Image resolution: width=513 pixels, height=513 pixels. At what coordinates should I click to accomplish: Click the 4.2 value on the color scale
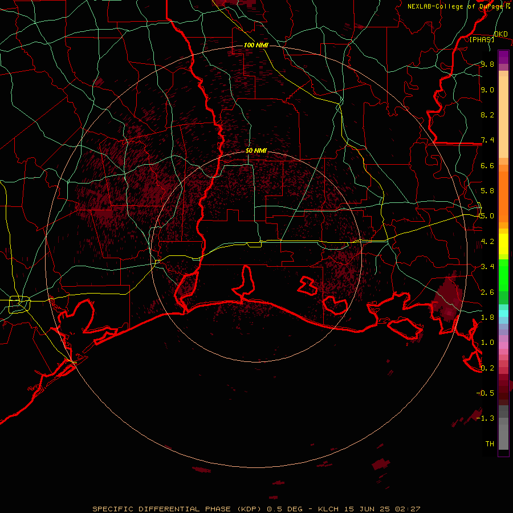pos(487,242)
